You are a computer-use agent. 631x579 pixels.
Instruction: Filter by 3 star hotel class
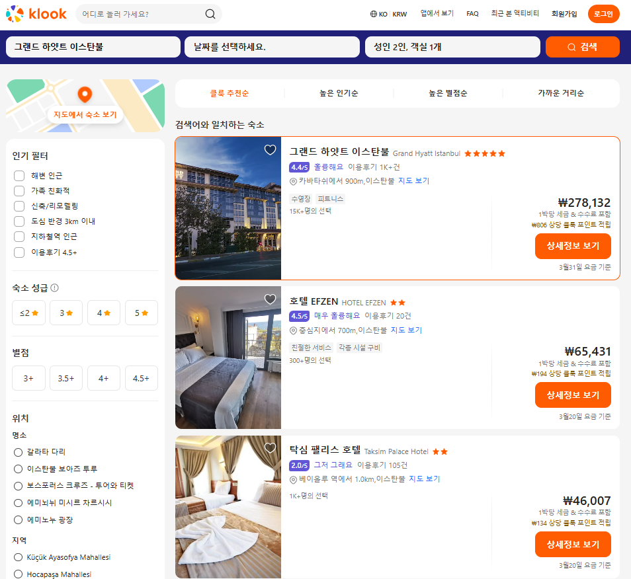point(66,313)
